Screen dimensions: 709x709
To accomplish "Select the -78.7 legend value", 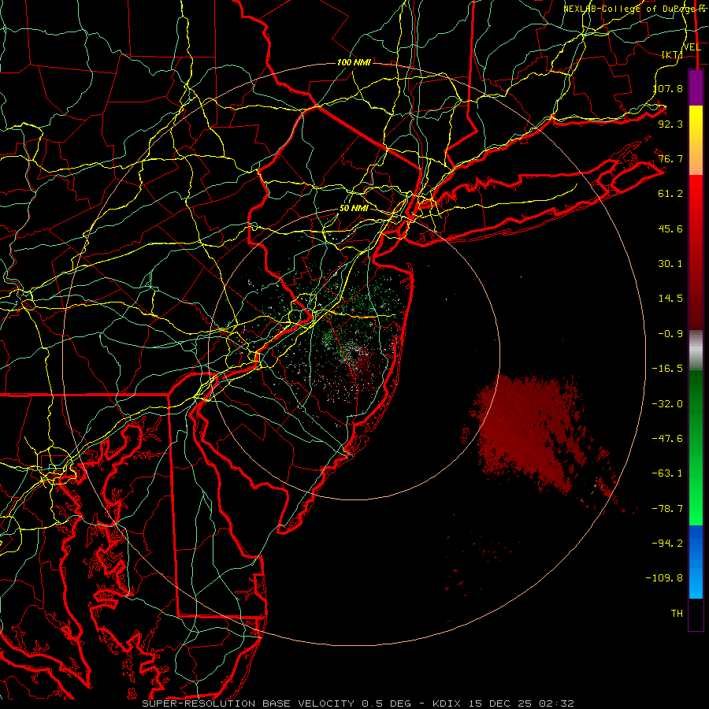I will click(x=668, y=509).
